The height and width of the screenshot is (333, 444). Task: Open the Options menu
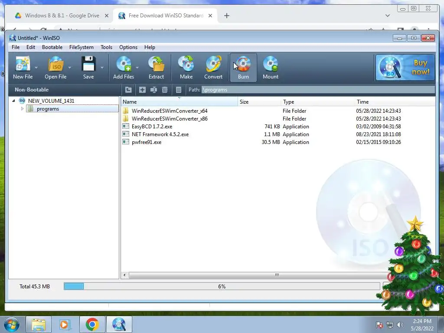coord(128,47)
